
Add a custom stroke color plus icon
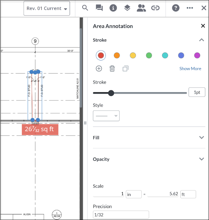pos(99,69)
